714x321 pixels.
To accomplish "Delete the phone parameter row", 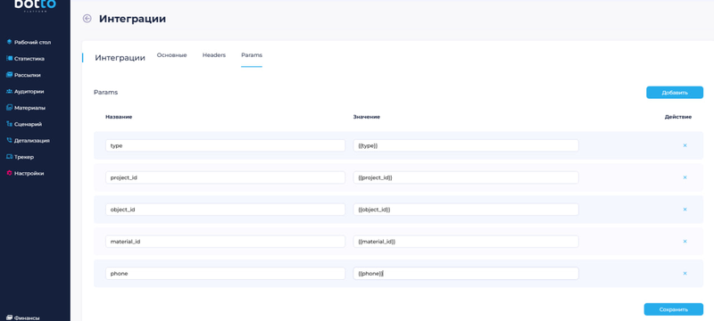I will coord(685,273).
